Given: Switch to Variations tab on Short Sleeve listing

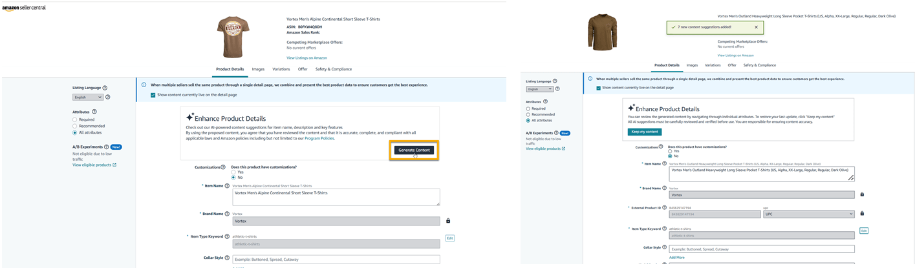Looking at the screenshot, I should [x=281, y=69].
